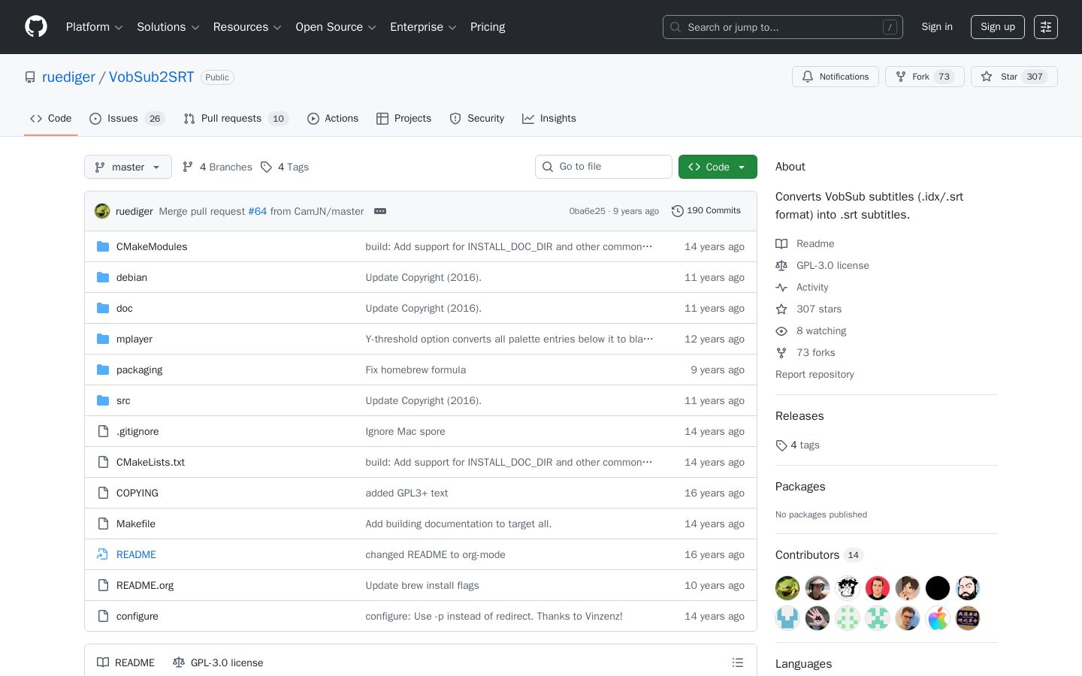Expand the Enterprise menu
1082x676 pixels.
423,27
